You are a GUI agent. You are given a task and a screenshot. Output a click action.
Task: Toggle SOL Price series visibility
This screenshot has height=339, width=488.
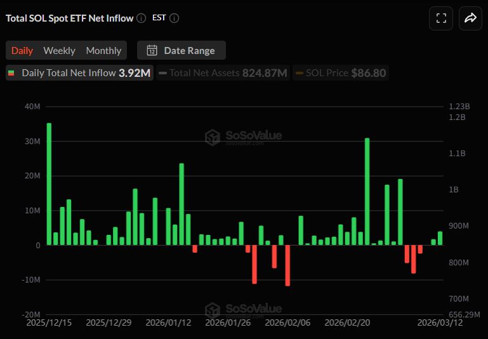pos(340,73)
